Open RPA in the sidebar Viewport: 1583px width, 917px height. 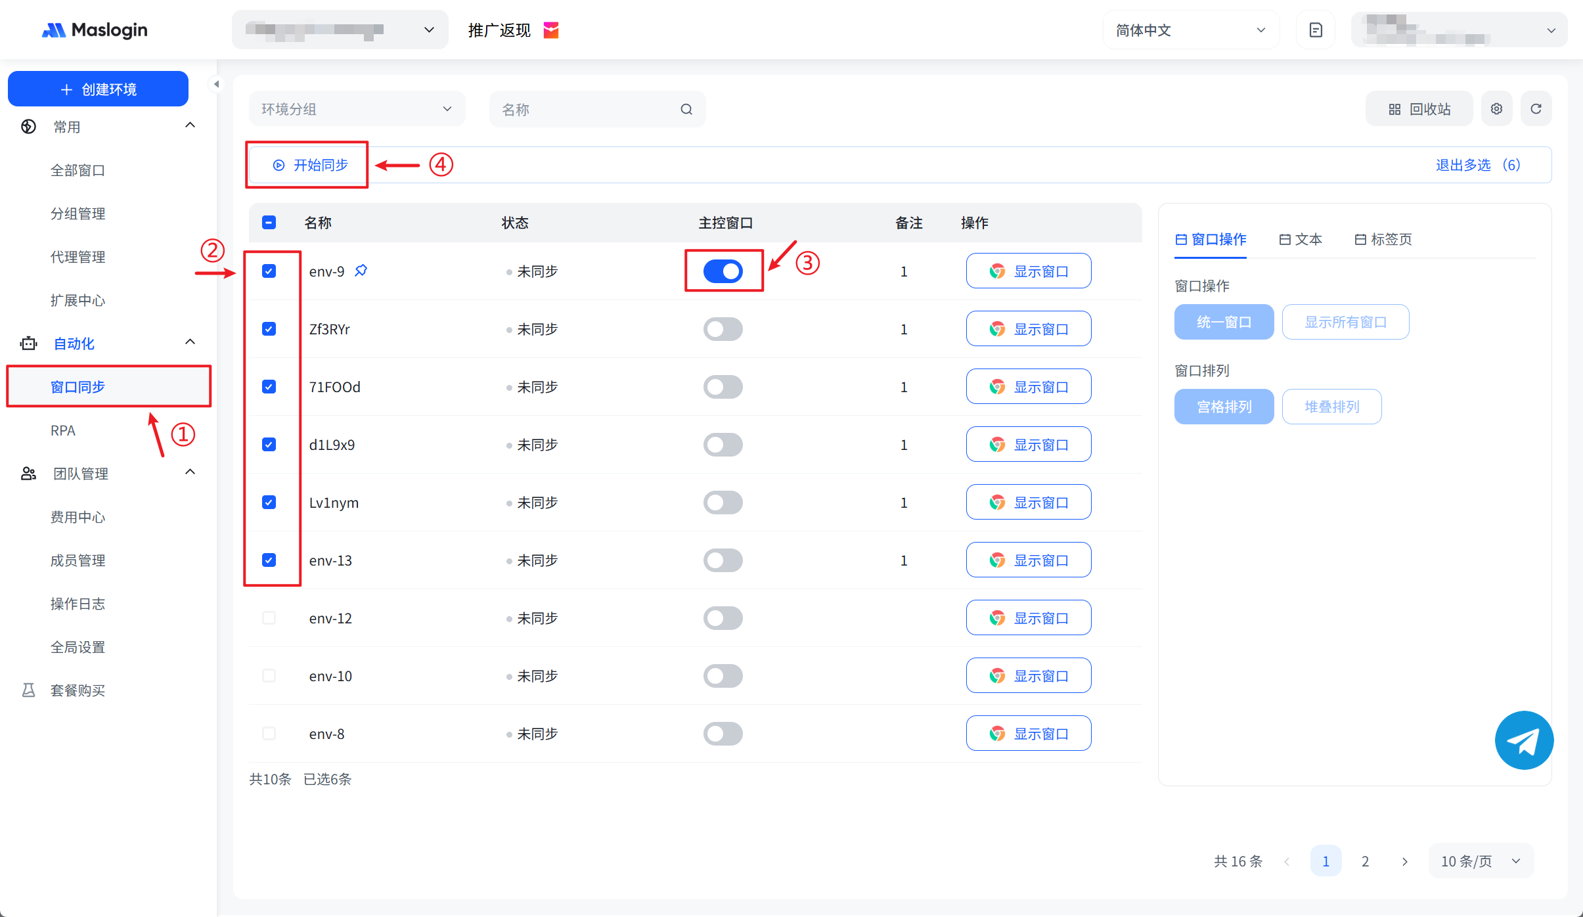click(63, 430)
